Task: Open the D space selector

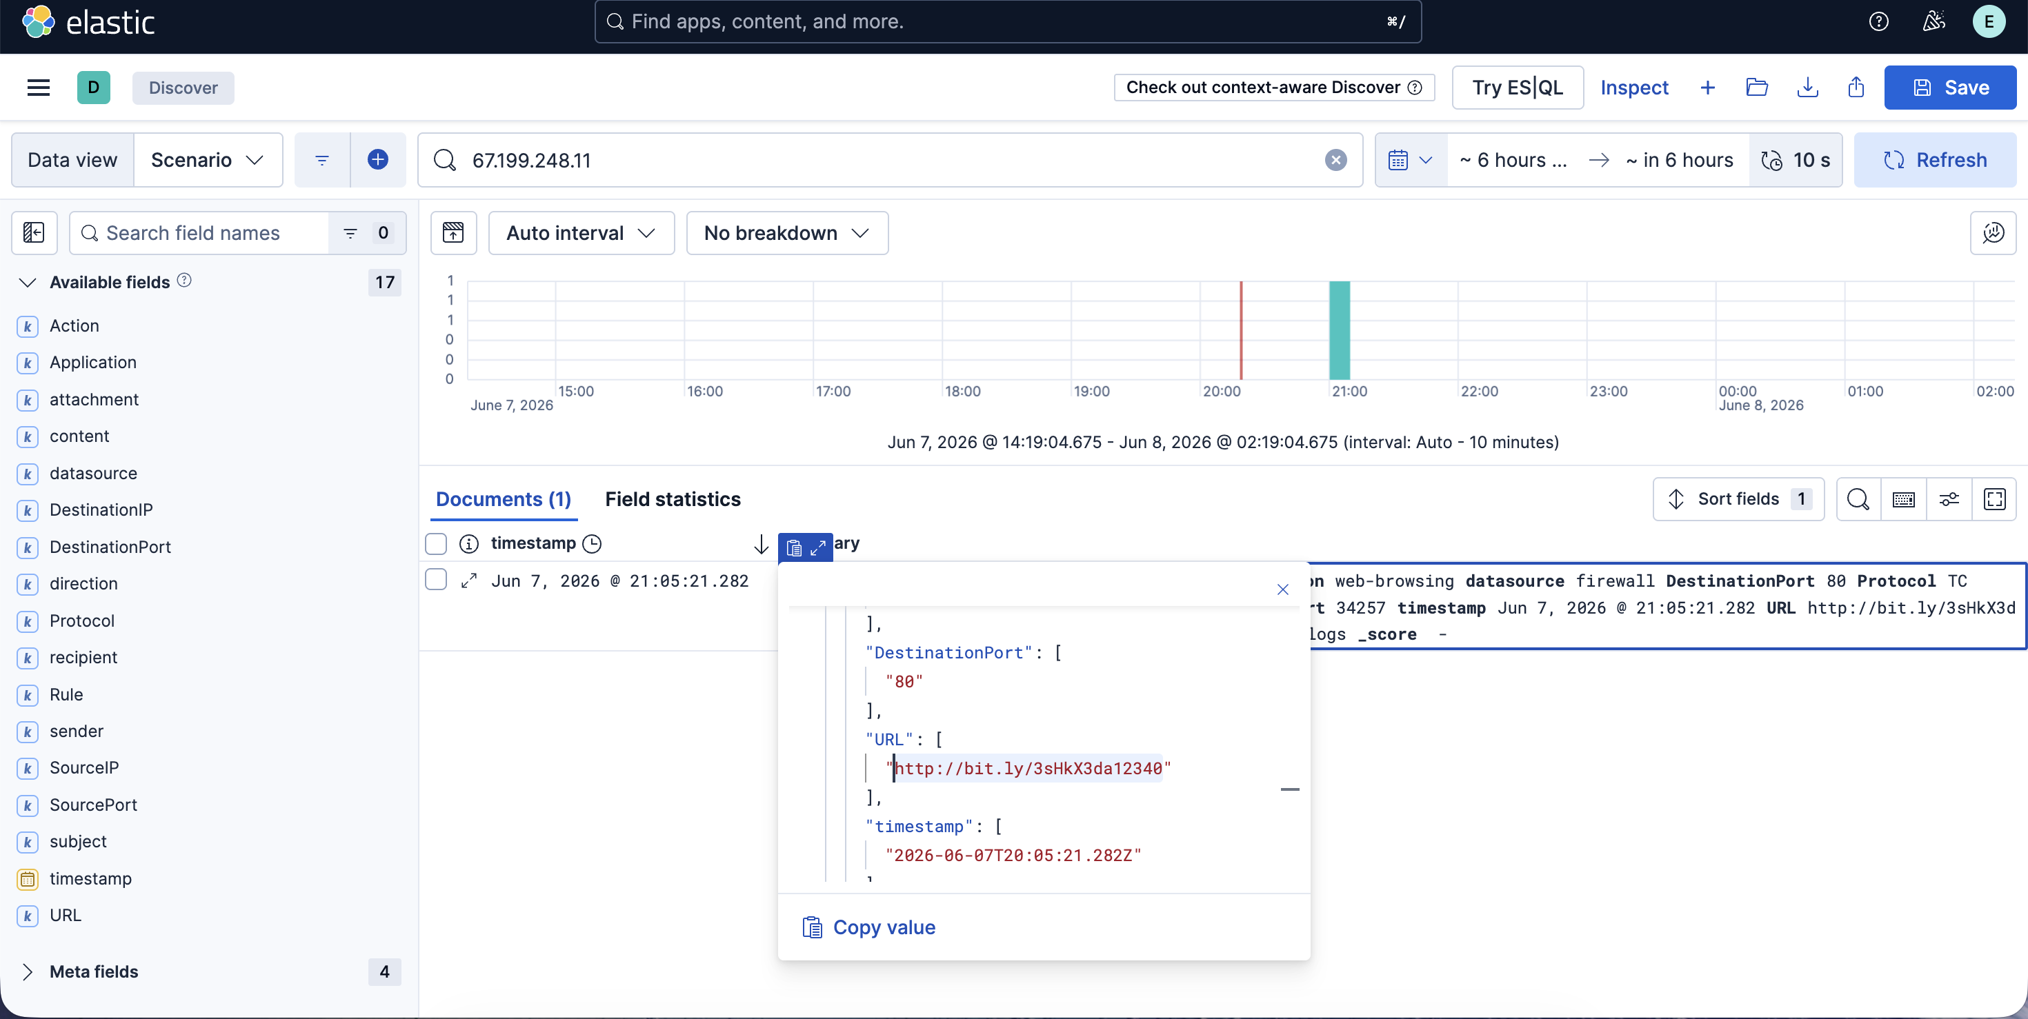Action: click(94, 88)
